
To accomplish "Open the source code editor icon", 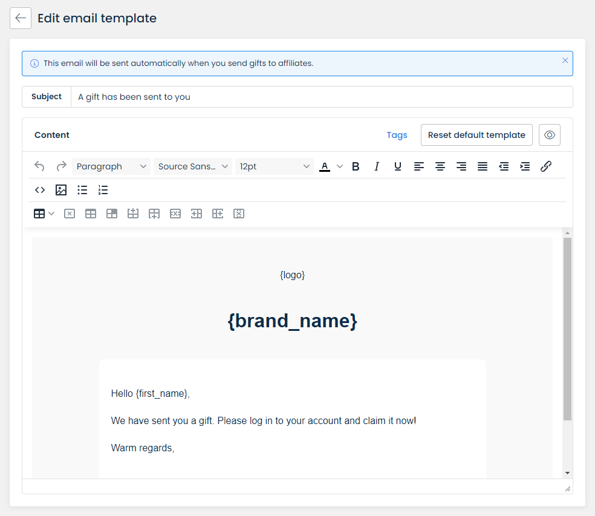I will coord(40,190).
